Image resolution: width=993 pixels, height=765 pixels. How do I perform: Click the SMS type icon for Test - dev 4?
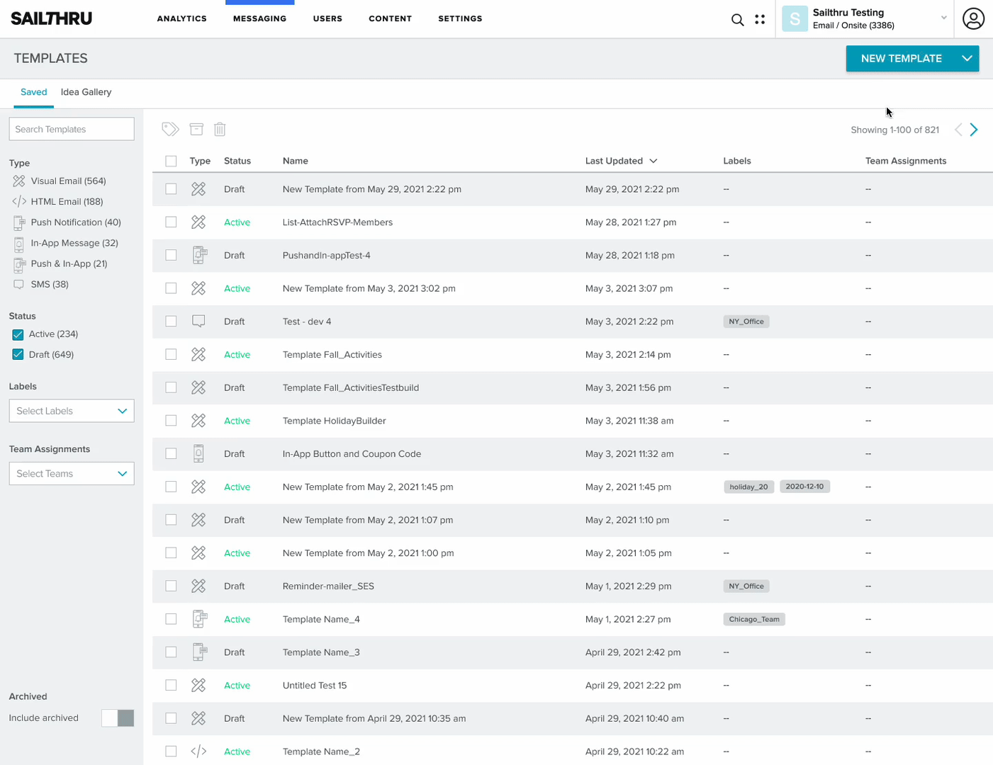click(198, 322)
